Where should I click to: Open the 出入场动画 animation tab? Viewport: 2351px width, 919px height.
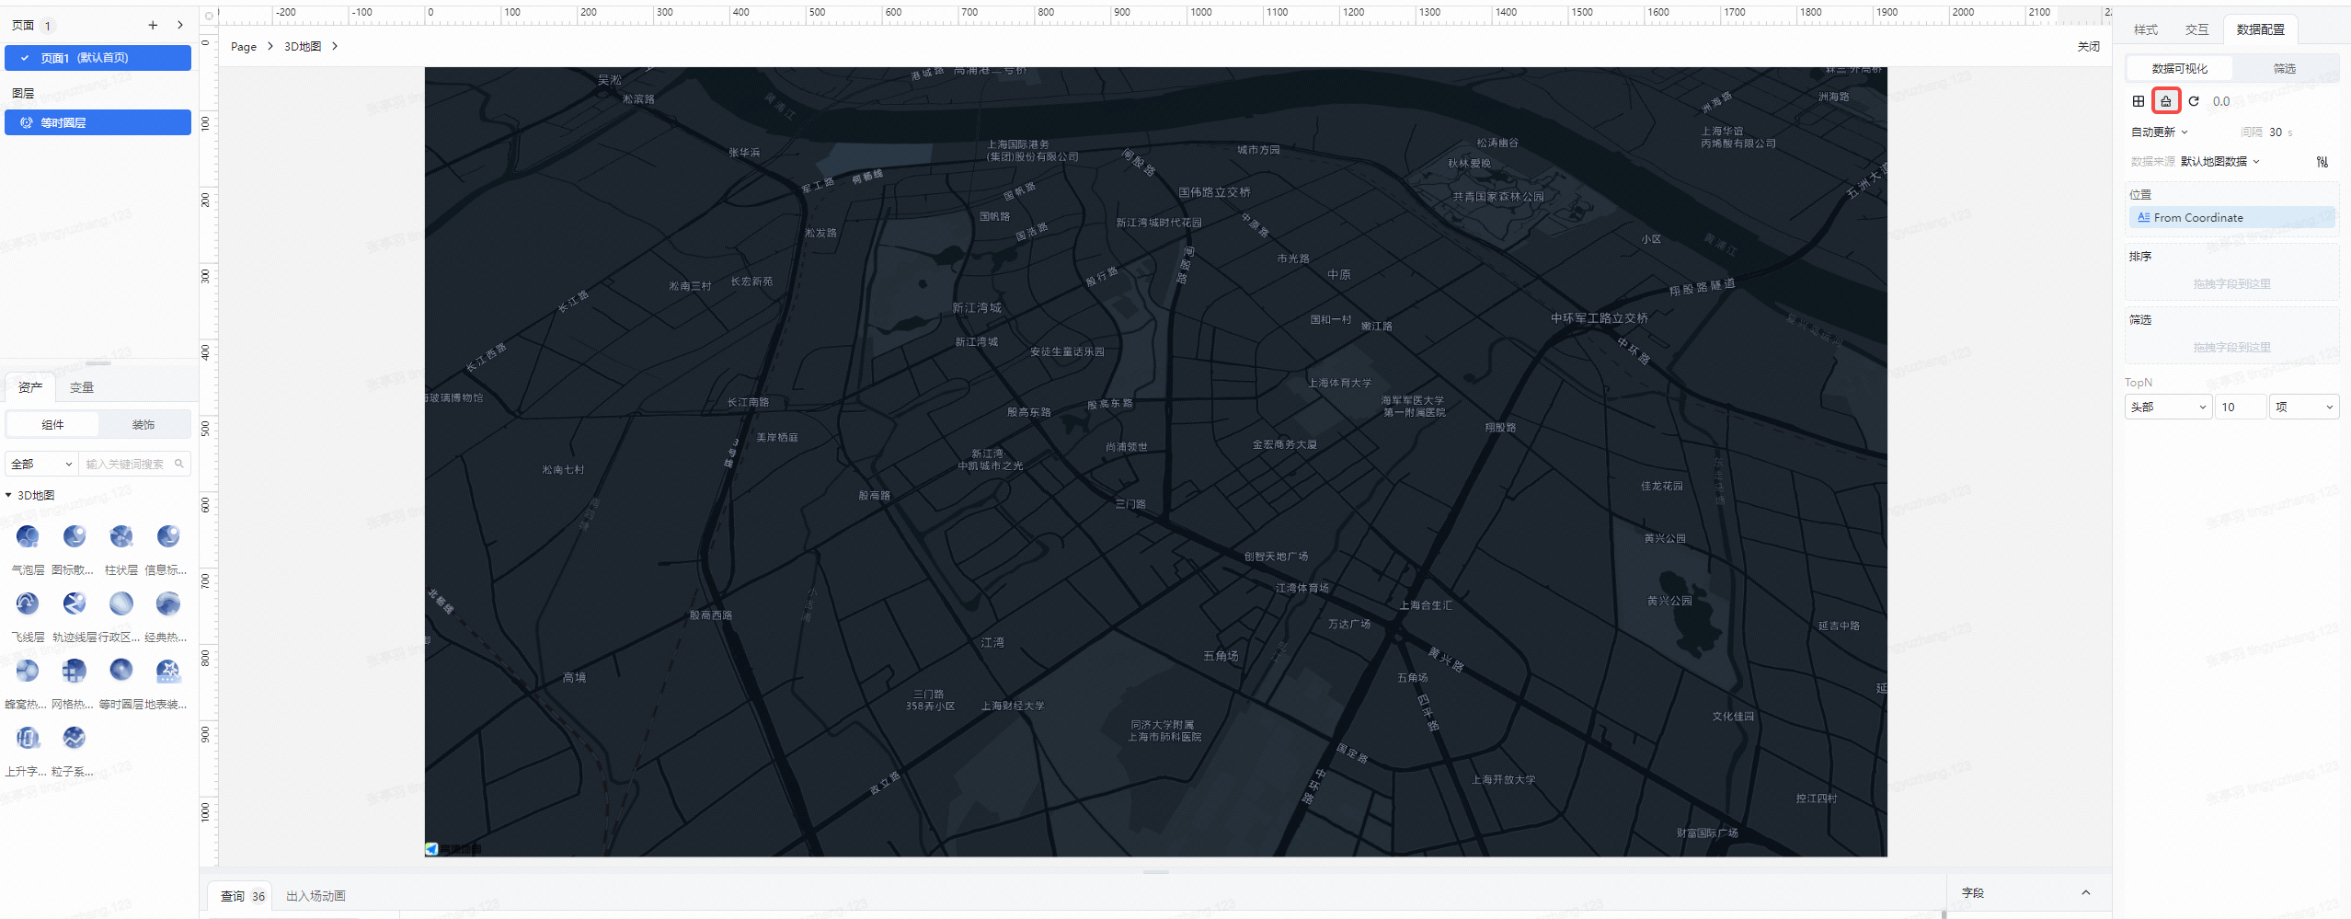tap(315, 896)
